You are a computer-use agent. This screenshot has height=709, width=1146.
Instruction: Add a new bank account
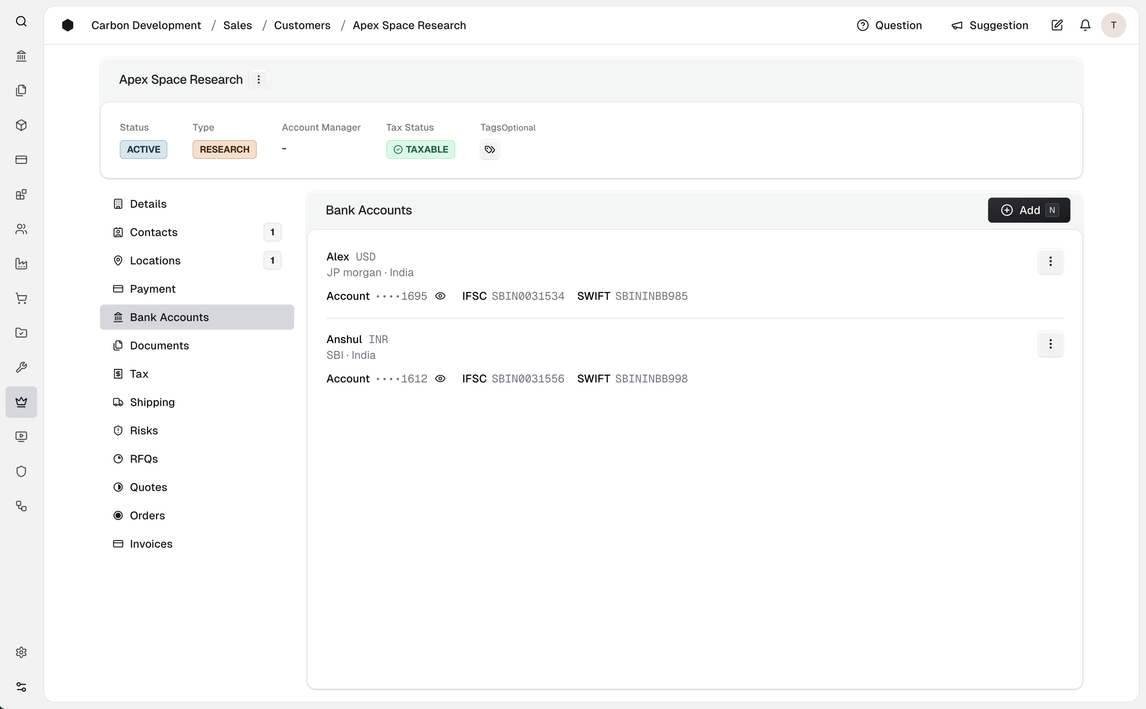(1029, 210)
